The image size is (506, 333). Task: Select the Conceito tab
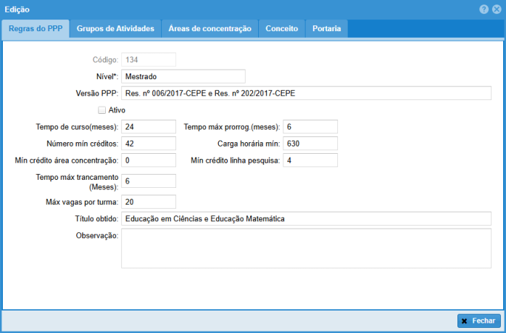tap(282, 29)
